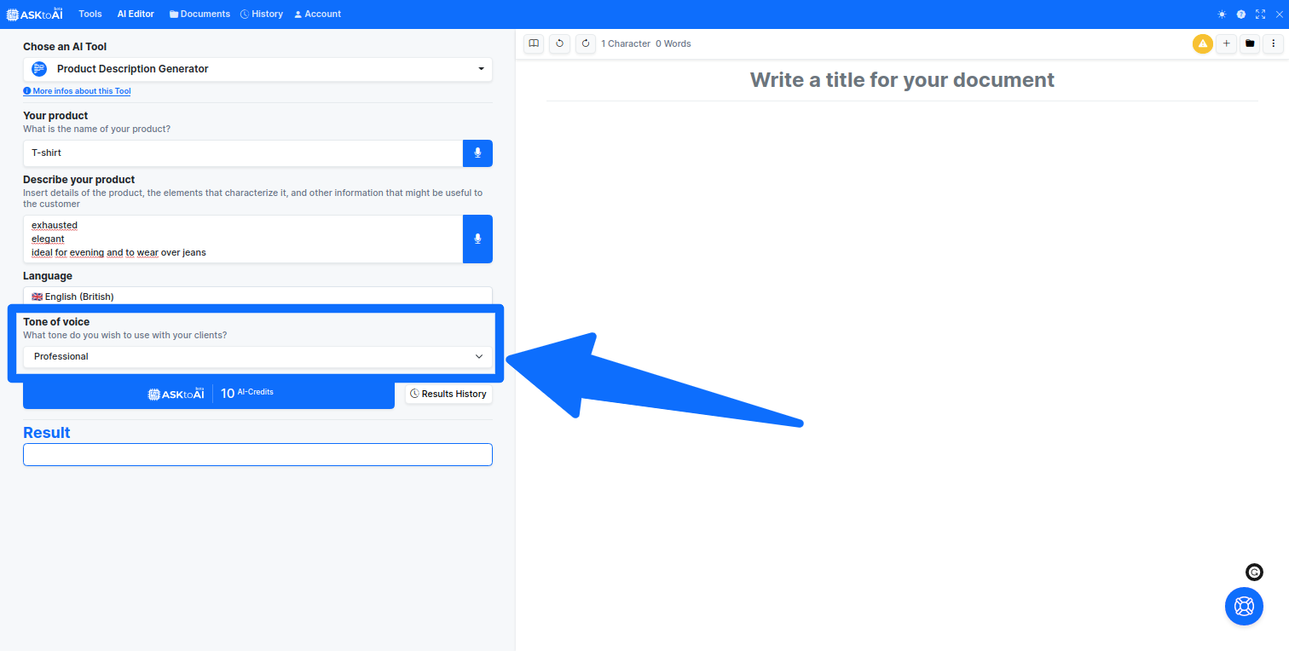Click the redo icon in the editor toolbar

(x=586, y=43)
